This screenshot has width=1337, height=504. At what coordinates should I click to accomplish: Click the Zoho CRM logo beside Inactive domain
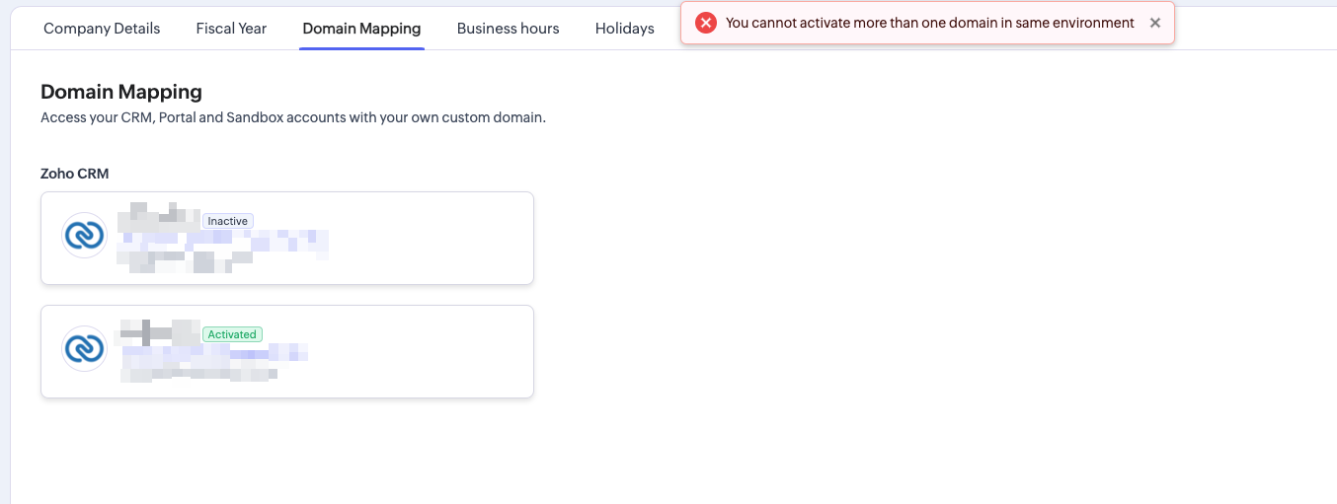(84, 236)
